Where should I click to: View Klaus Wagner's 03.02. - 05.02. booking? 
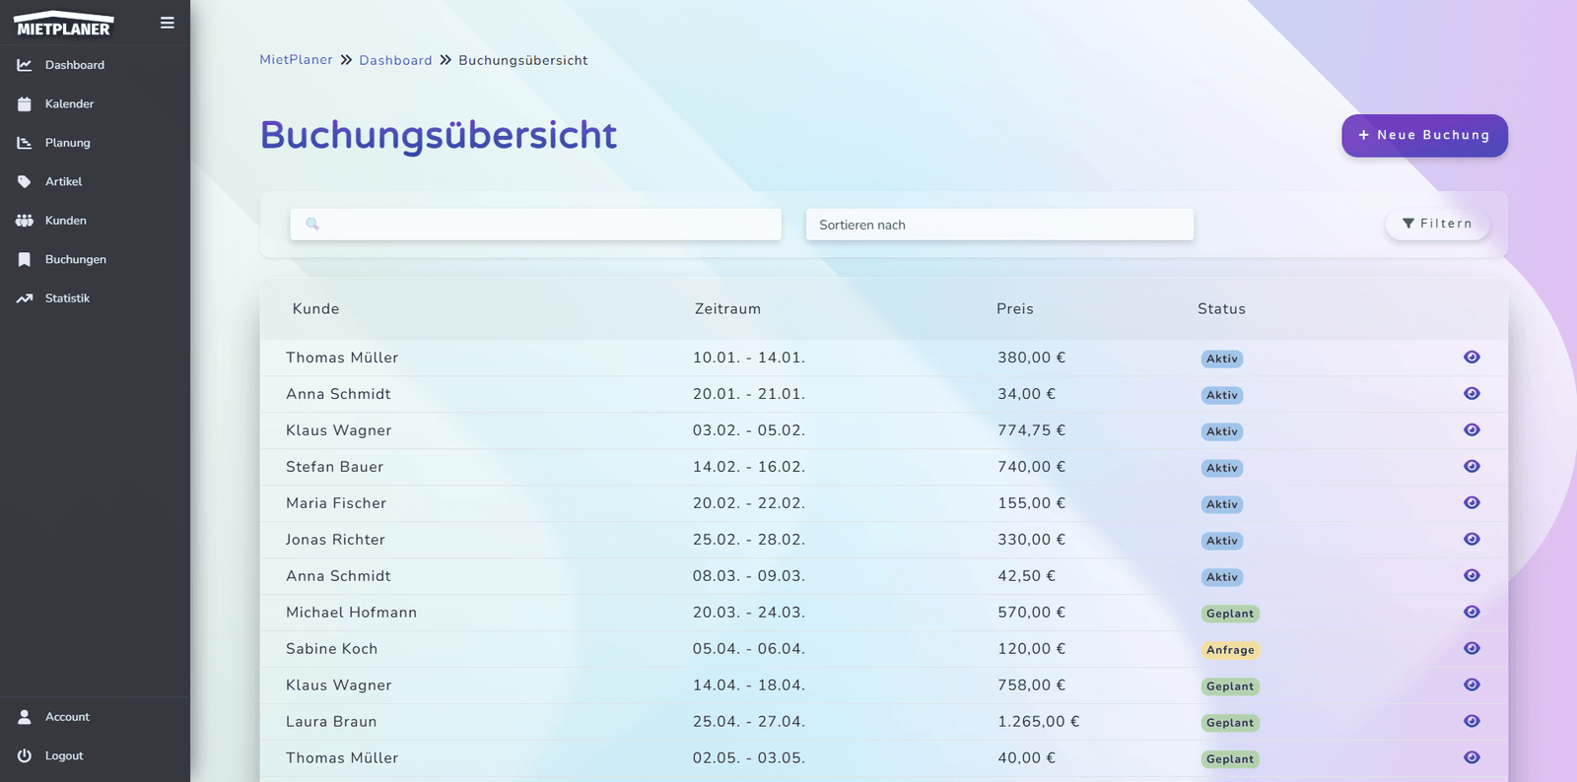[x=1472, y=430]
